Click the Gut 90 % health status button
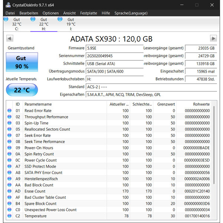The image size is (223, 223). tap(22, 62)
